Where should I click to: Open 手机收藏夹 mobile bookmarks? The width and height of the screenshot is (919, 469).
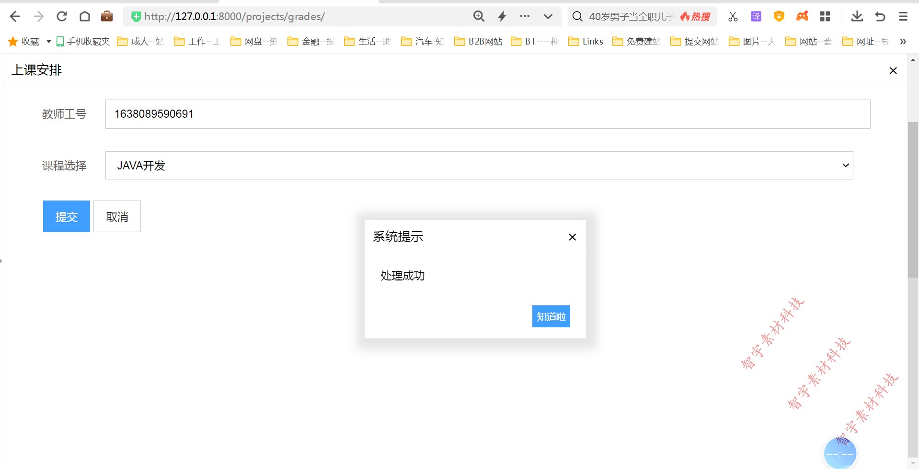pyautogui.click(x=82, y=41)
